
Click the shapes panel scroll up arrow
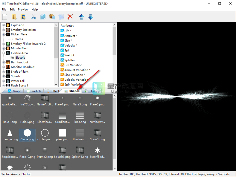tap(115, 96)
